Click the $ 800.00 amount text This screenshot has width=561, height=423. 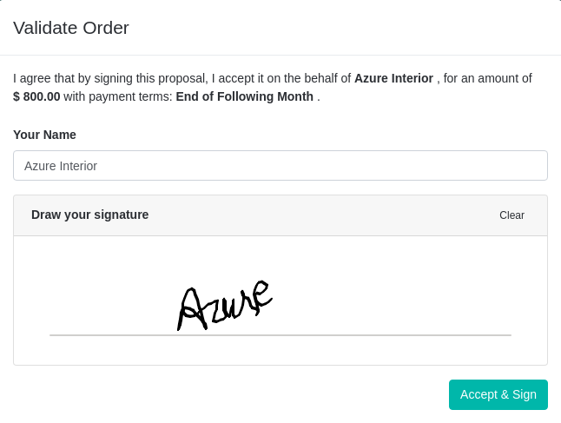tap(36, 96)
